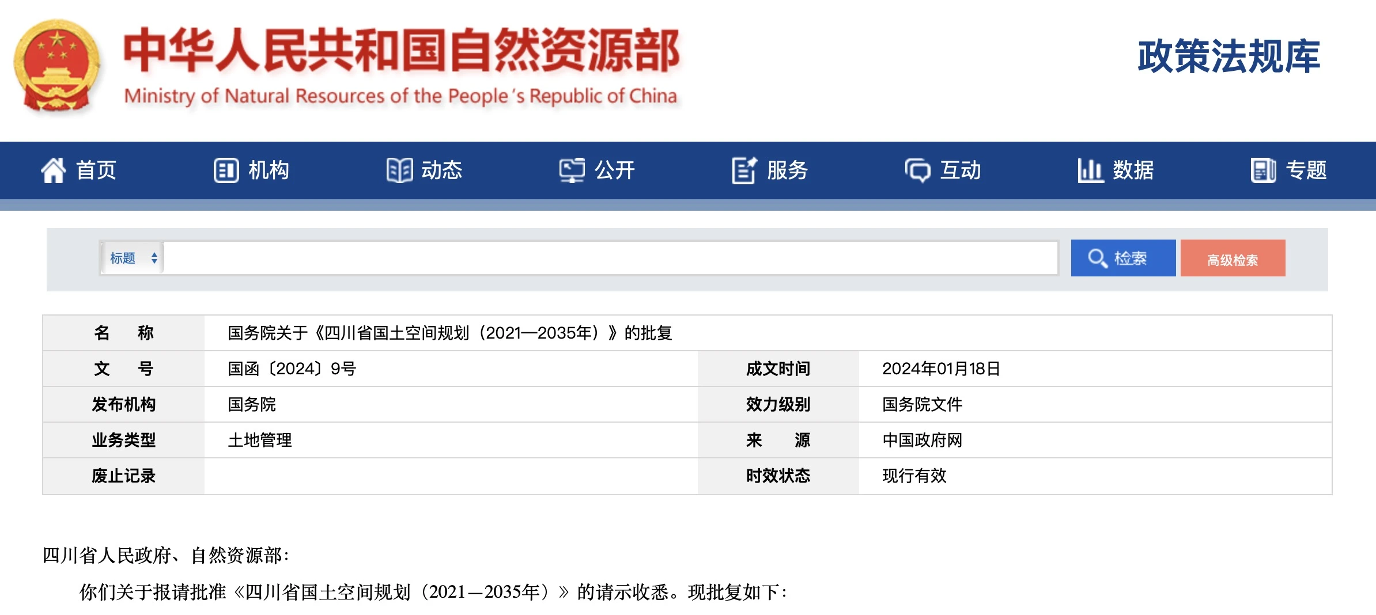Click the English ministry name subtitle
This screenshot has height=615, width=1376.
pyautogui.click(x=400, y=96)
